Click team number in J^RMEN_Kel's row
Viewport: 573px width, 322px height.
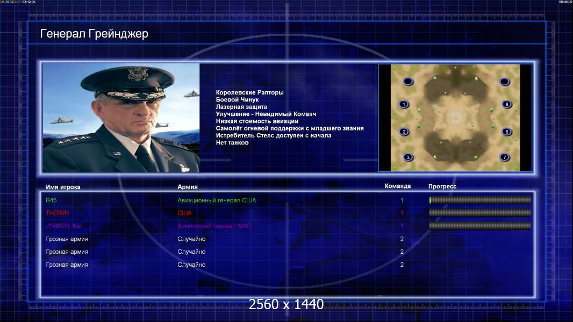pyautogui.click(x=402, y=226)
